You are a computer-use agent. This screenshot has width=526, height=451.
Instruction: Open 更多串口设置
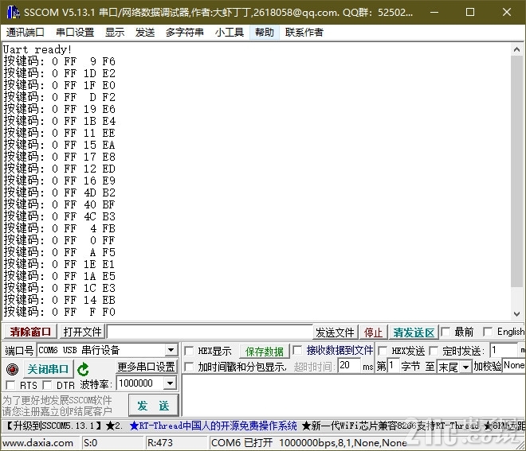[146, 367]
